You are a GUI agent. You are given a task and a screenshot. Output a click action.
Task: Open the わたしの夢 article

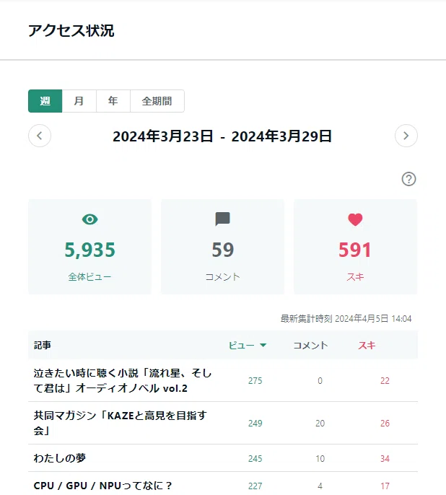tap(60, 458)
